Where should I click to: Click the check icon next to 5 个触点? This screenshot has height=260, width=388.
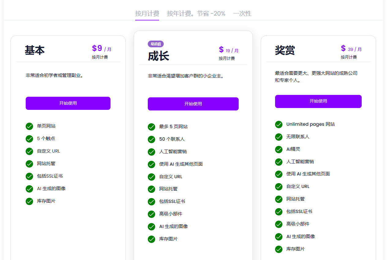(x=29, y=139)
